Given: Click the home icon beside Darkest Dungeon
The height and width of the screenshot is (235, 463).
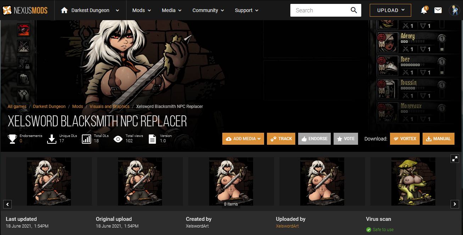Looking at the screenshot, I should (64, 10).
